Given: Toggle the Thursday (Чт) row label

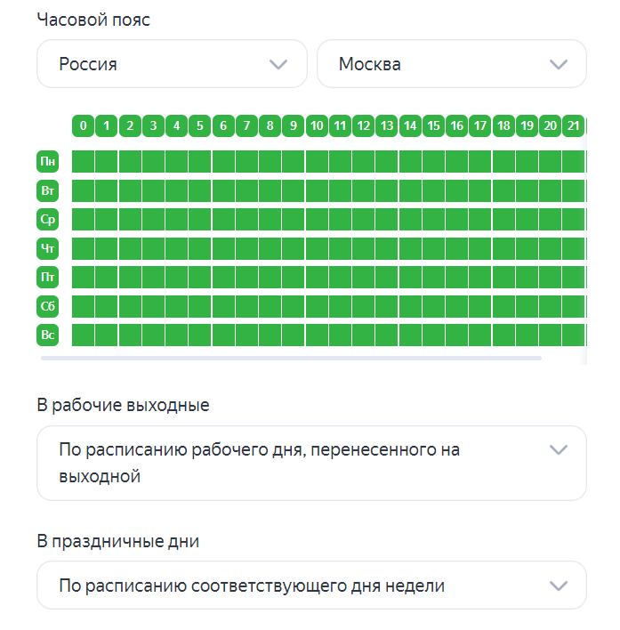Looking at the screenshot, I should pyautogui.click(x=48, y=248).
